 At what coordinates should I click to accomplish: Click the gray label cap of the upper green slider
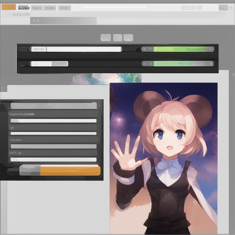point(147,49)
